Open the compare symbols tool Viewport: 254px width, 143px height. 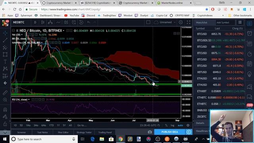[x=50, y=22]
